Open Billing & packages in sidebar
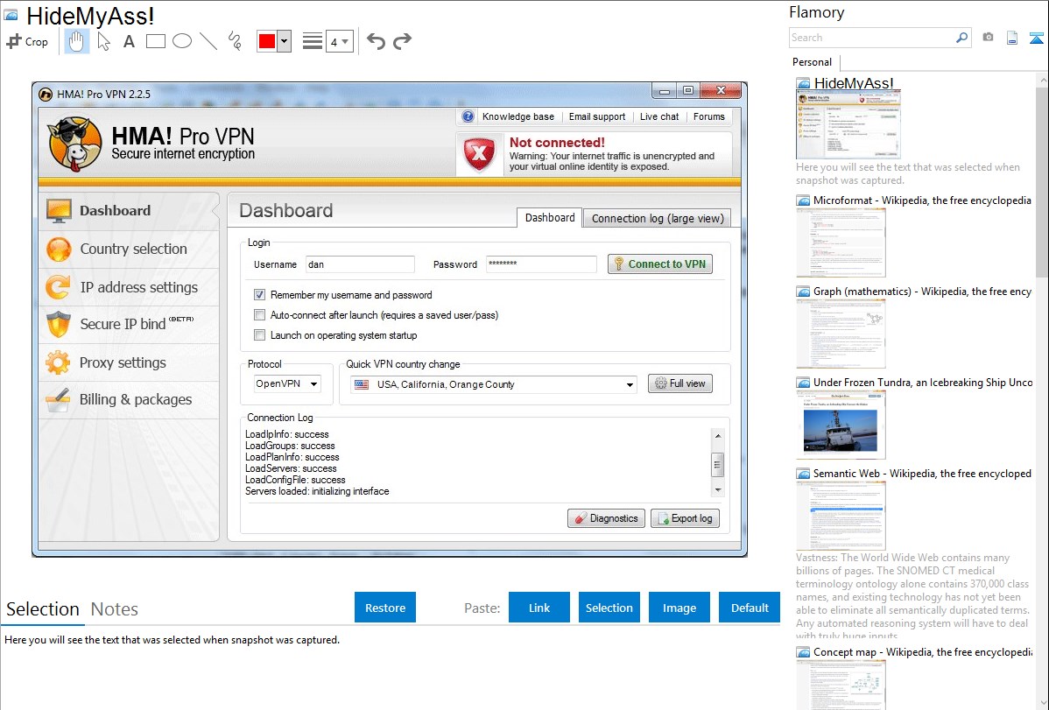Image resolution: width=1049 pixels, height=710 pixels. (x=129, y=400)
